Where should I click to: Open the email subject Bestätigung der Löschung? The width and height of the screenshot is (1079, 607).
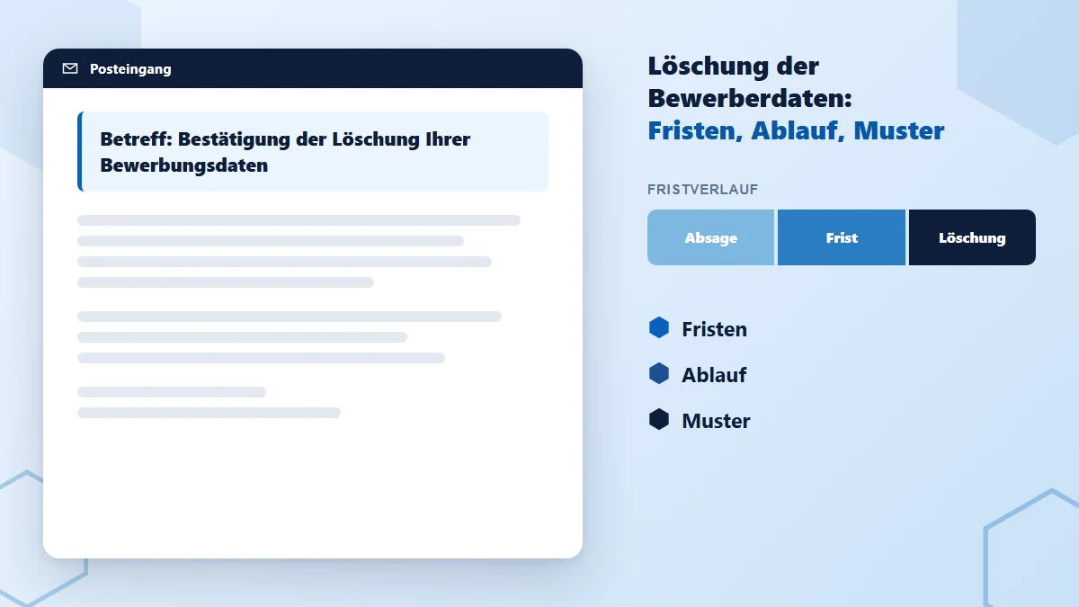point(313,152)
